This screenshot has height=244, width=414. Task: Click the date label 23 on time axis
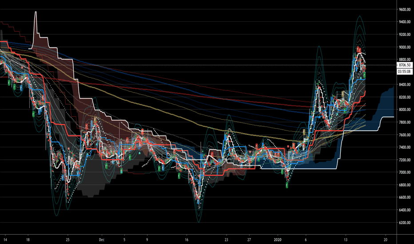point(226,240)
